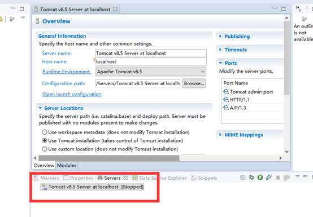Minimize the left side panel

[x=13, y=8]
